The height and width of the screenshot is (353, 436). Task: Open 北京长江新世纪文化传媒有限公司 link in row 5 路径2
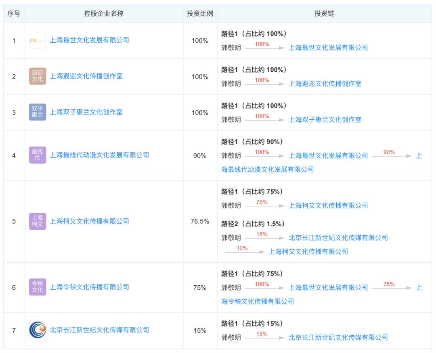338,238
